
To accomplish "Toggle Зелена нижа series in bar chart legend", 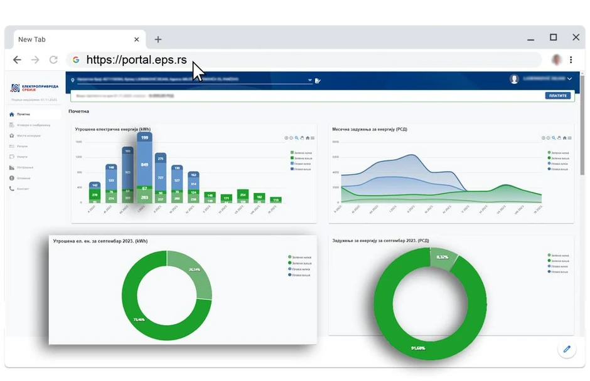I will [301, 153].
